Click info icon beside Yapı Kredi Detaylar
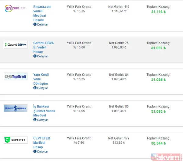 coord(35,88)
